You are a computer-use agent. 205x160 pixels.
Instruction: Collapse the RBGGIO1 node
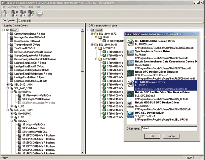pos(12,121)
